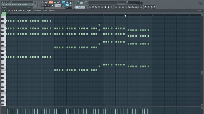Toggle overdub blend recording
Image resolution: width=204 pixels, height=114 pixels.
[x=55, y=2]
